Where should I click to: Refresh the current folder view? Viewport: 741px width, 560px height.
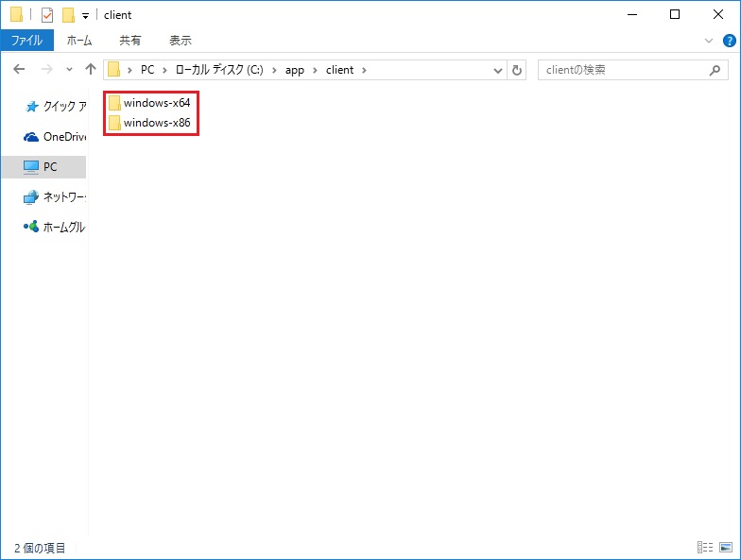point(516,70)
